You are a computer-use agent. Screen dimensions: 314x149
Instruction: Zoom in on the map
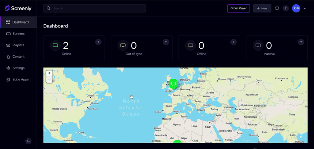coord(49,73)
